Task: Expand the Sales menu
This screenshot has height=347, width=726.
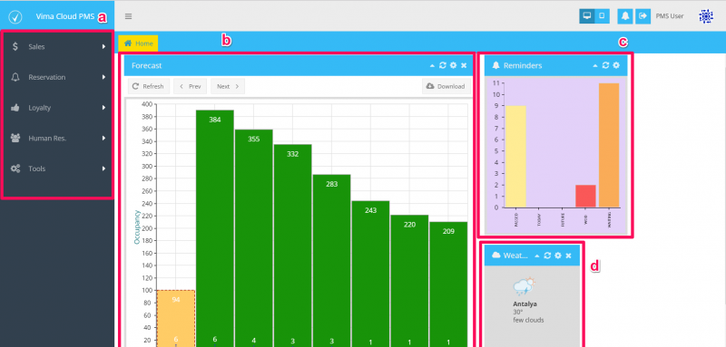Action: pos(57,47)
